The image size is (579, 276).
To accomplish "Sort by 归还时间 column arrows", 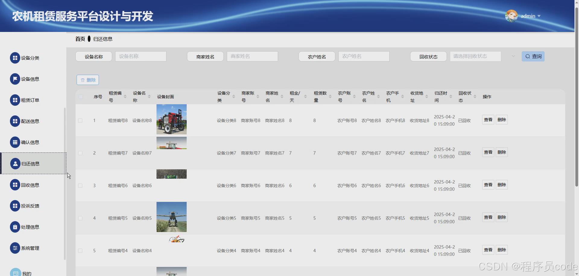I will (x=451, y=97).
